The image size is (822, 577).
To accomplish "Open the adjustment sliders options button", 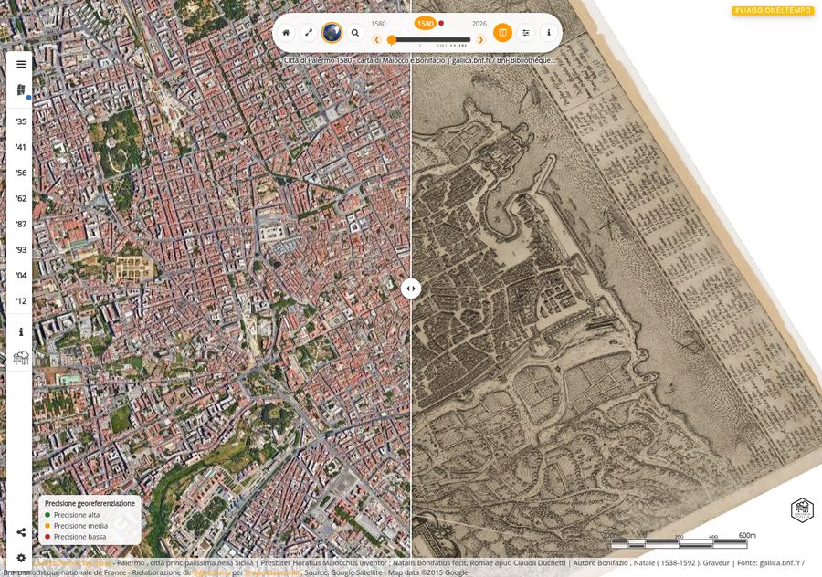I will (525, 33).
